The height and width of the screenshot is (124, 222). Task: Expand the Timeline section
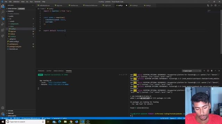[x=20, y=113]
